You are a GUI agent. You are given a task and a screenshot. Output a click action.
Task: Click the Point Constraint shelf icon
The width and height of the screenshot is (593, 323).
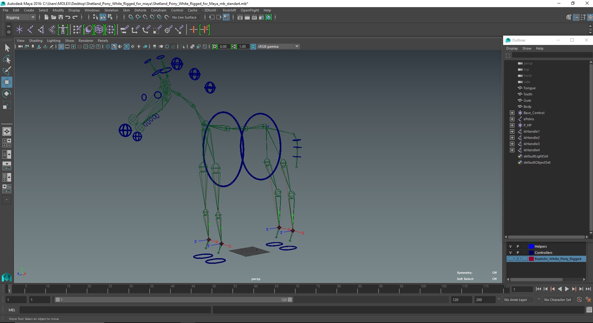click(x=135, y=30)
